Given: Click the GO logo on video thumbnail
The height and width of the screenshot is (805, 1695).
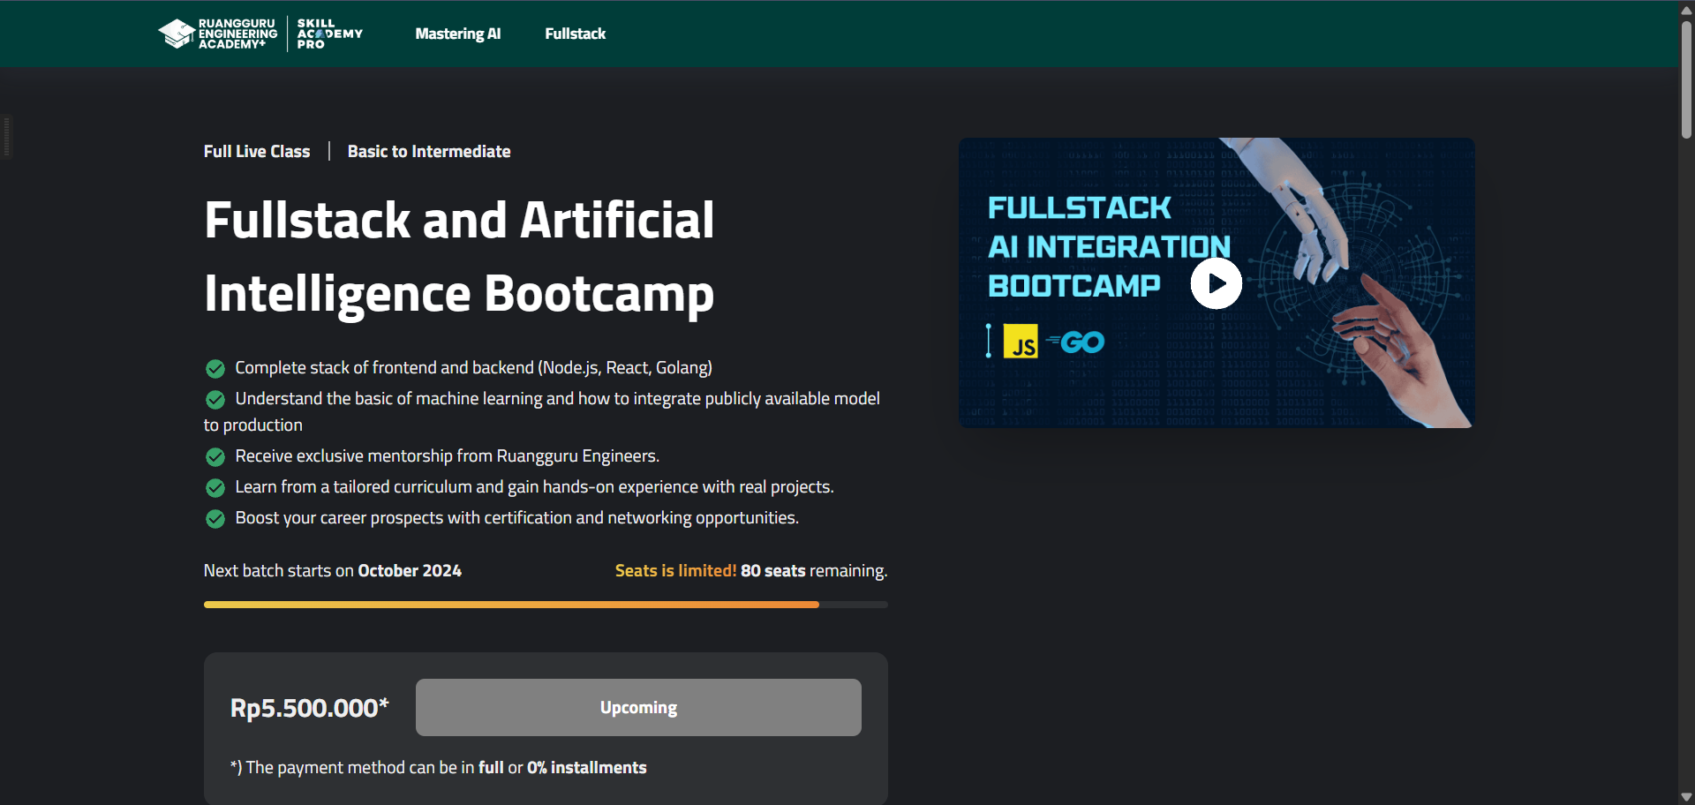Looking at the screenshot, I should [1076, 342].
